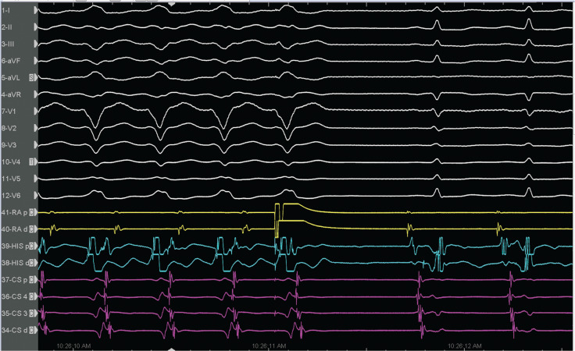This screenshot has height=351, width=575.
Task: Click the triangle marker on the top ruler
Action: 172,3
